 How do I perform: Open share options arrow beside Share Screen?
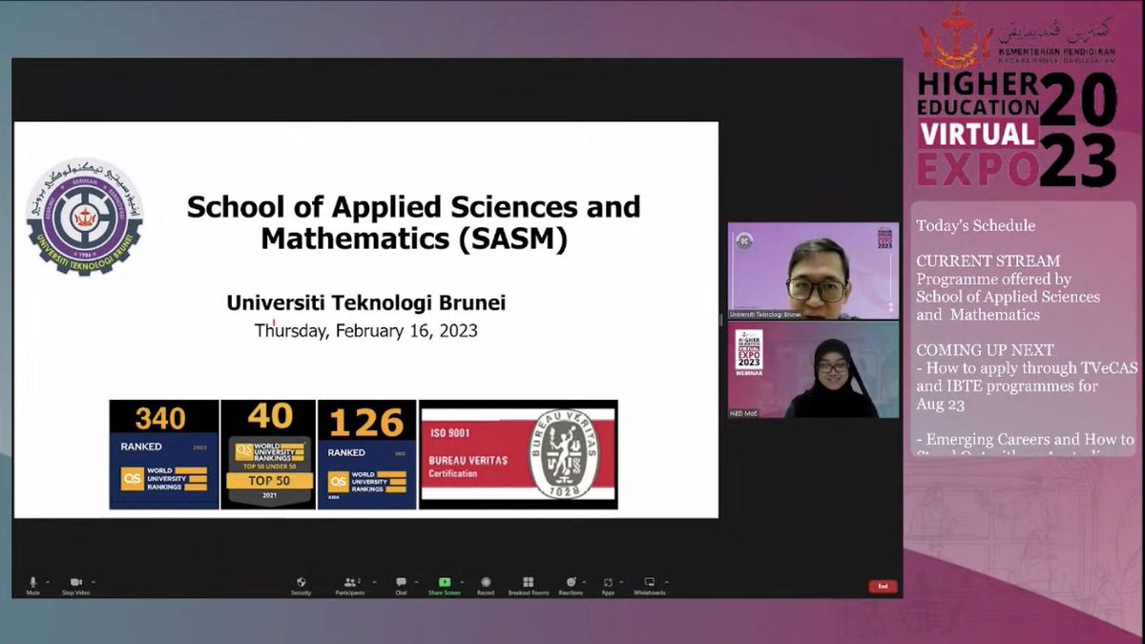(462, 581)
